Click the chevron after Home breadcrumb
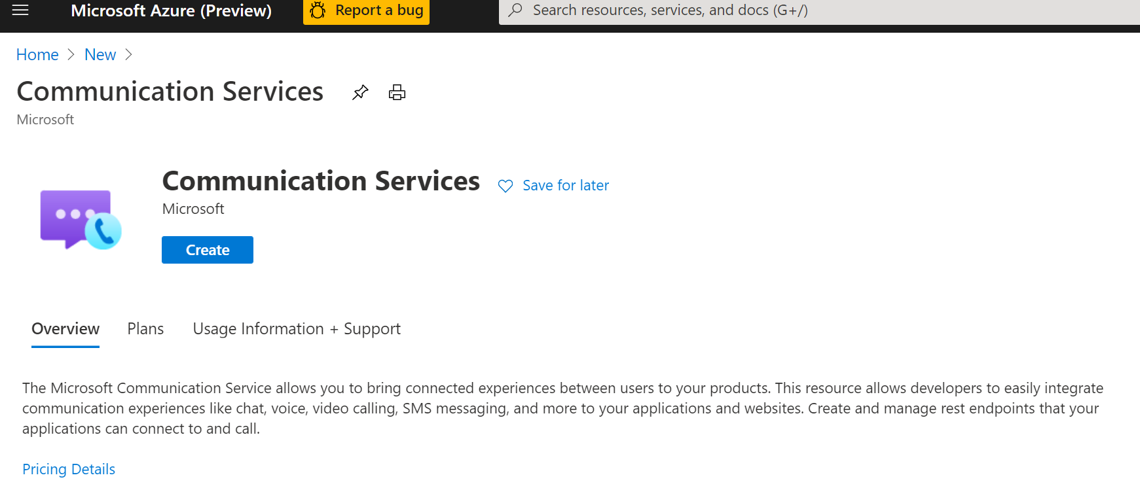 click(x=71, y=55)
